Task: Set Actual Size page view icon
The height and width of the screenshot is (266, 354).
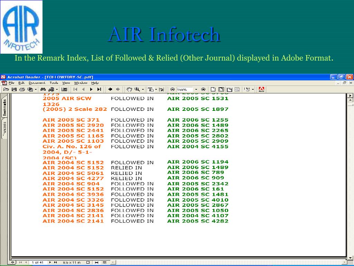Action: pyautogui.click(x=213, y=89)
